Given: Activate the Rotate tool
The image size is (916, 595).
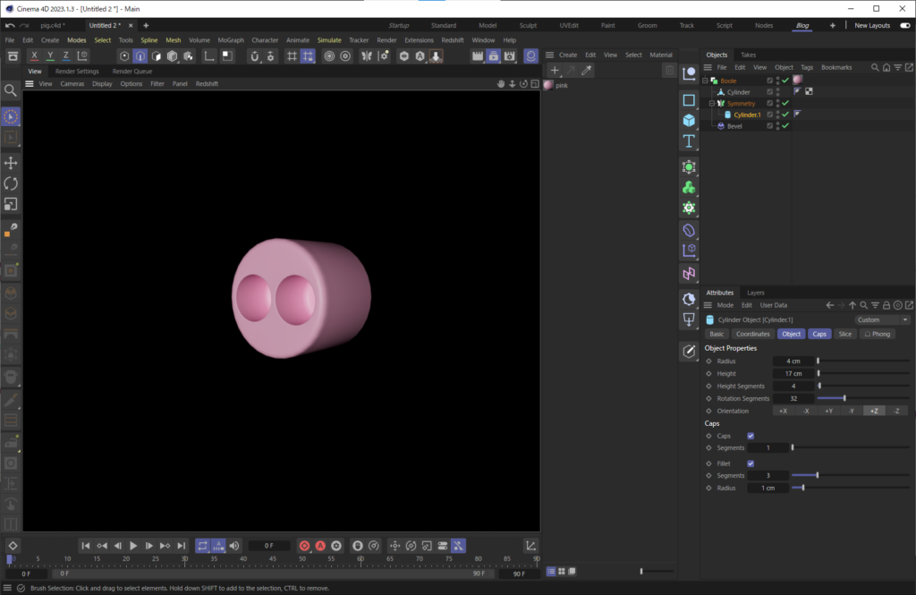Looking at the screenshot, I should [12, 183].
